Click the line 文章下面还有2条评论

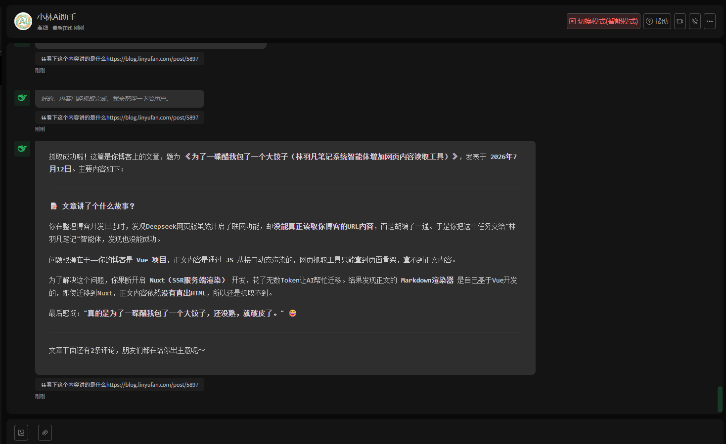[x=127, y=350]
